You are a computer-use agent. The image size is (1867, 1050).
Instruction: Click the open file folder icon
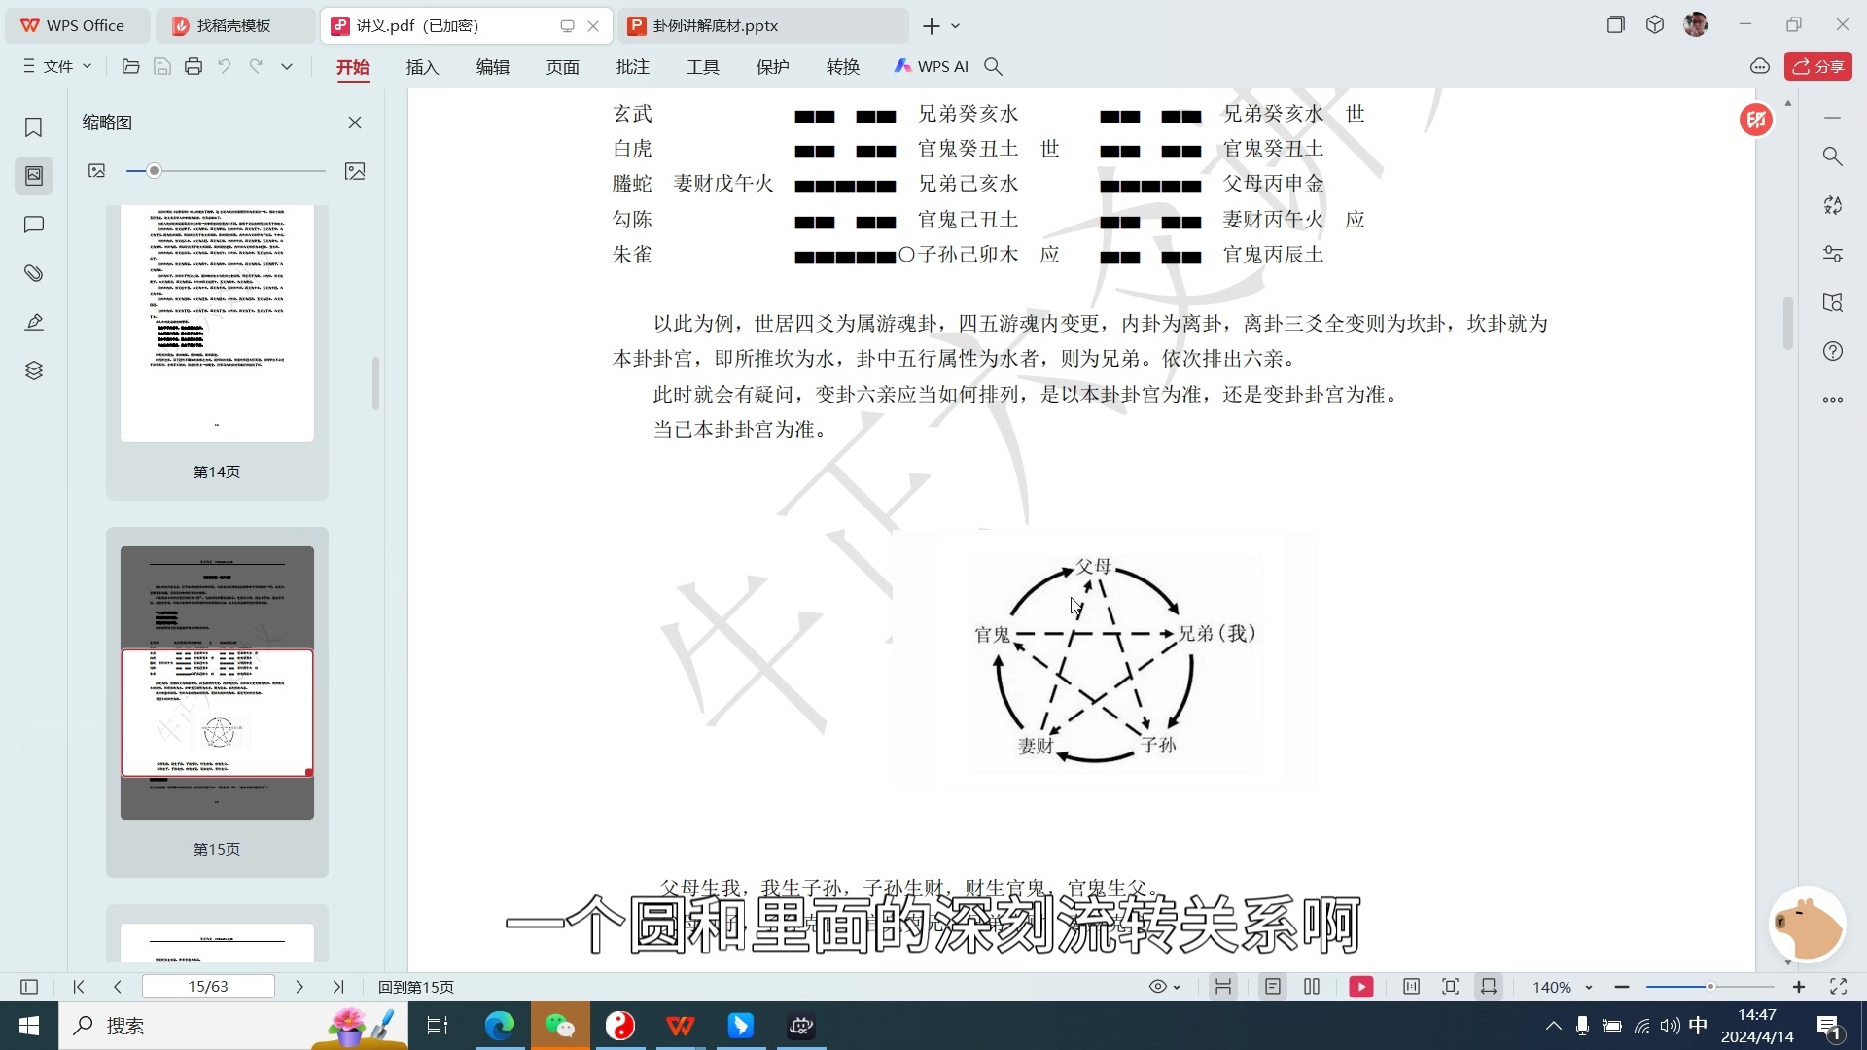coord(130,66)
